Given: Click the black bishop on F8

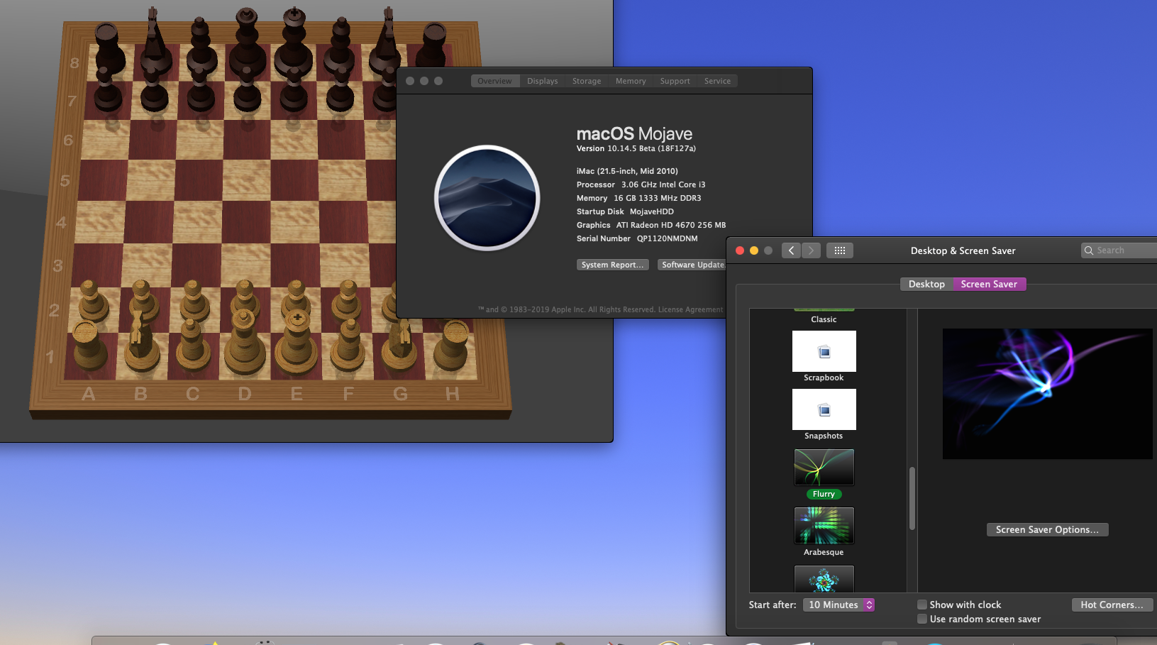Looking at the screenshot, I should click(341, 47).
